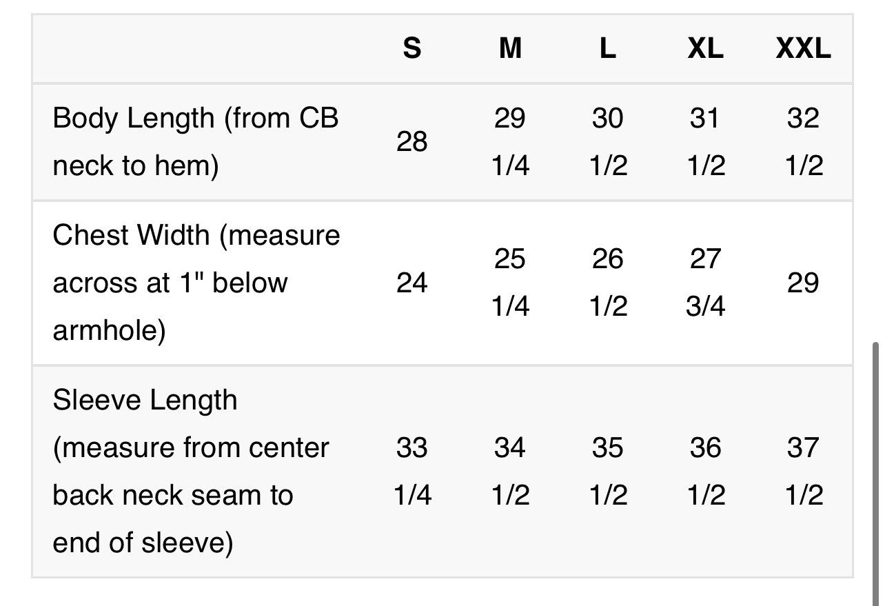Select the XL size column header

click(x=705, y=49)
